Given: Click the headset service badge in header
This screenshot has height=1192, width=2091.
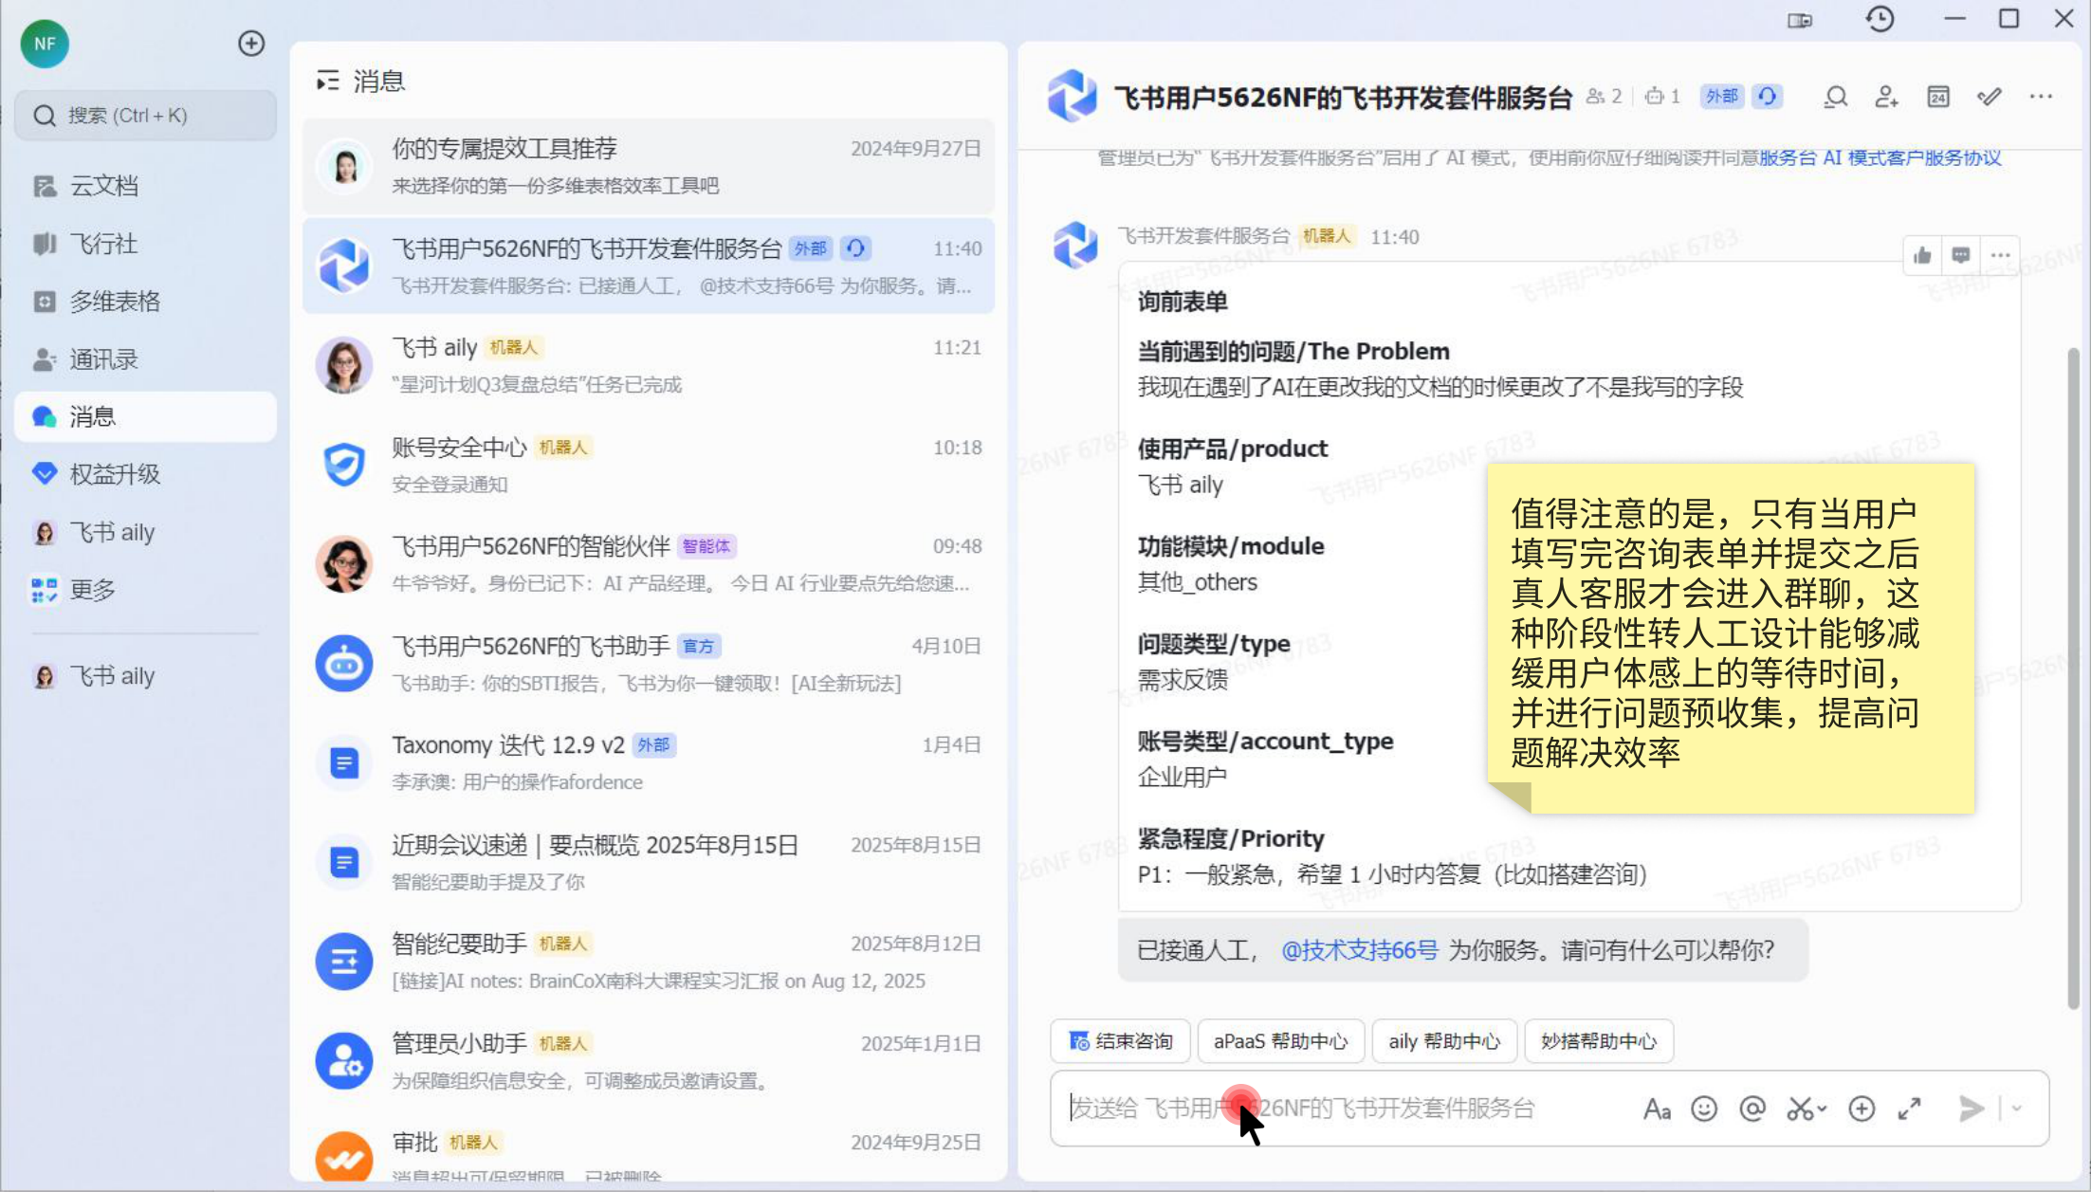Looking at the screenshot, I should point(1767,97).
